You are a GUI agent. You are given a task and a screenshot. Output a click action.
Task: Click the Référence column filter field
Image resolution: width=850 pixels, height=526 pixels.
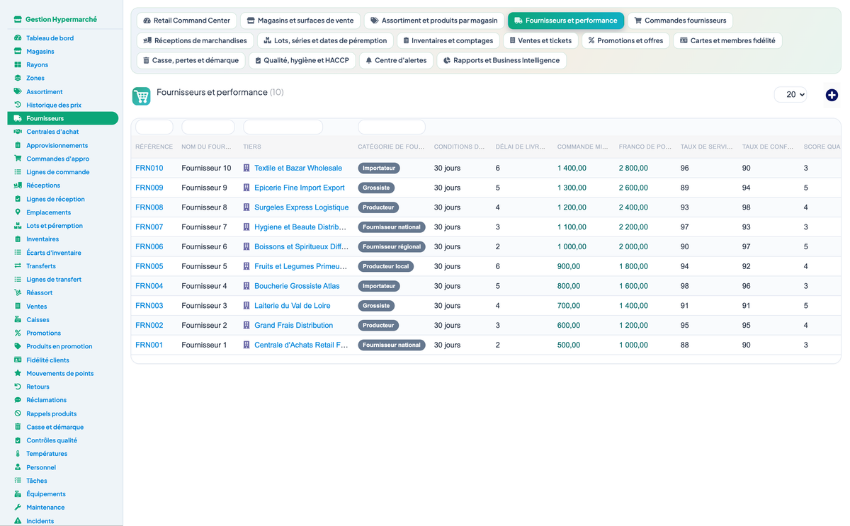point(154,127)
